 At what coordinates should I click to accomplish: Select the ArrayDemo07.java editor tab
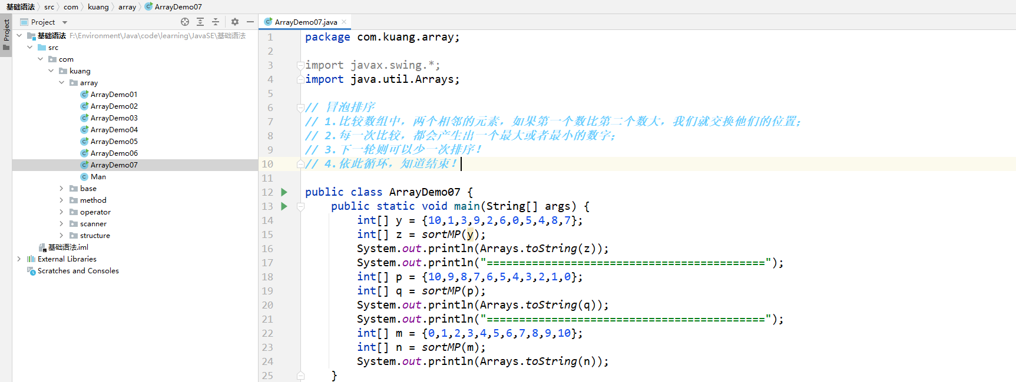point(306,22)
